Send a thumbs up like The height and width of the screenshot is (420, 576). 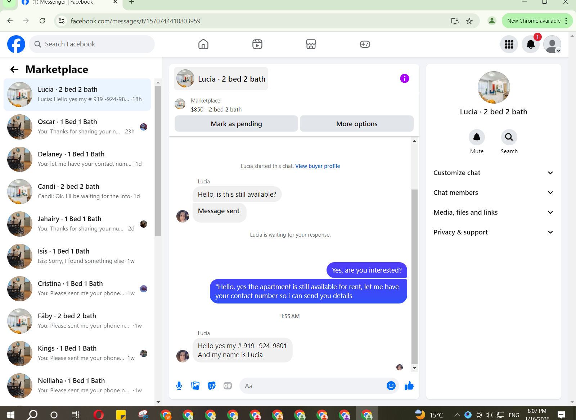[409, 386]
